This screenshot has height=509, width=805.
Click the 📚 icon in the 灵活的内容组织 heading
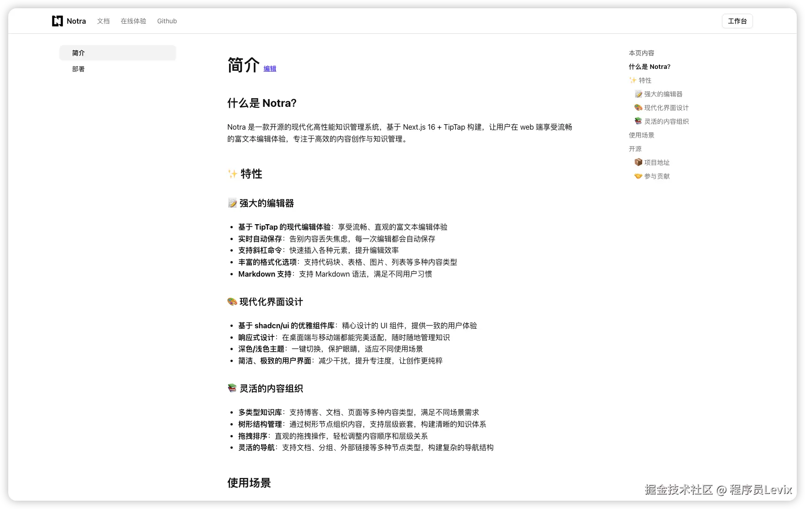coord(231,388)
